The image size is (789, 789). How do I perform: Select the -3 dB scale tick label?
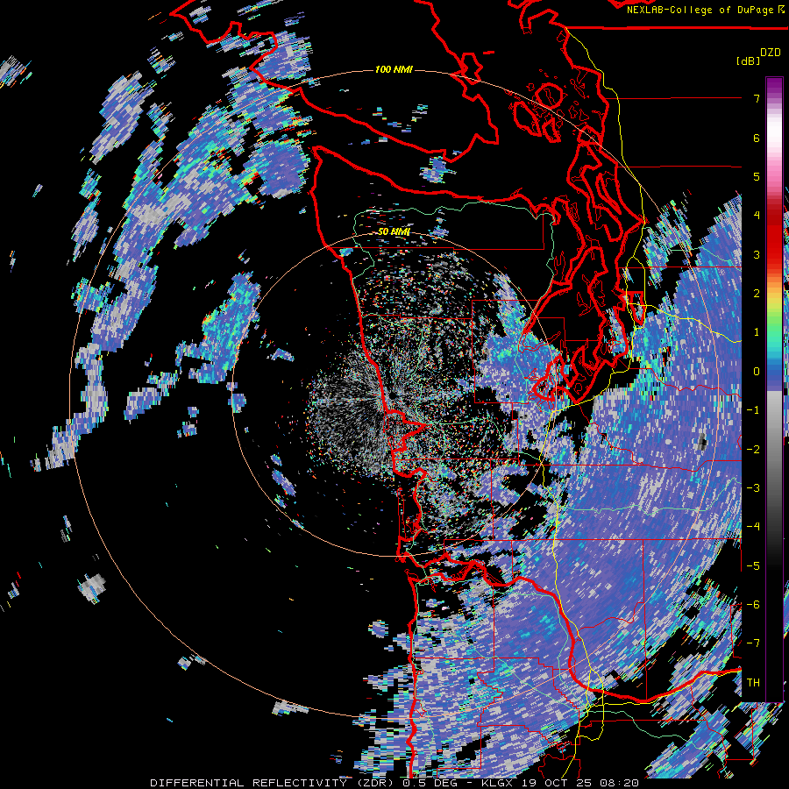click(753, 487)
